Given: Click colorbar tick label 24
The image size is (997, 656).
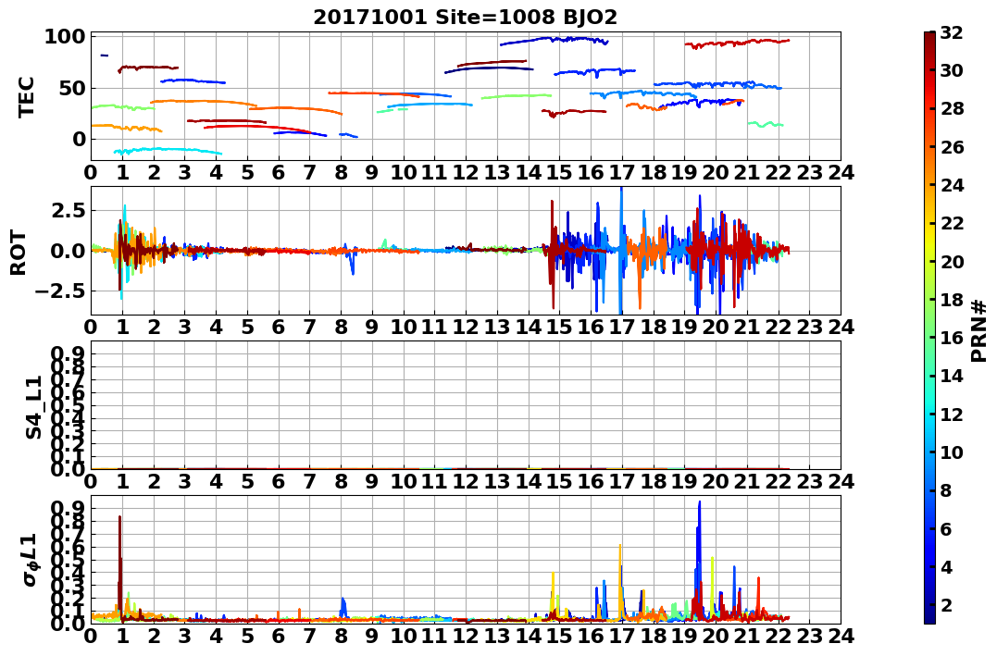Looking at the screenshot, I should [952, 185].
